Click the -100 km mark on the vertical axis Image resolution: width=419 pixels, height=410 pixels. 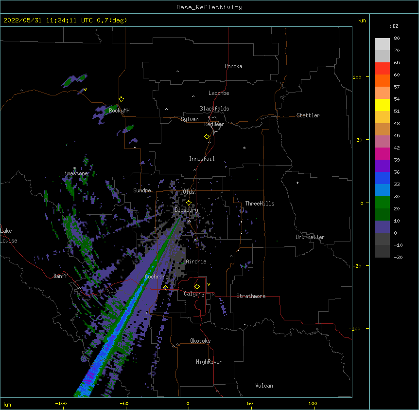[355, 329]
